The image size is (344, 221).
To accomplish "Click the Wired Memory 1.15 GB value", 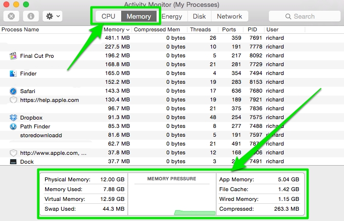I will (289, 199).
